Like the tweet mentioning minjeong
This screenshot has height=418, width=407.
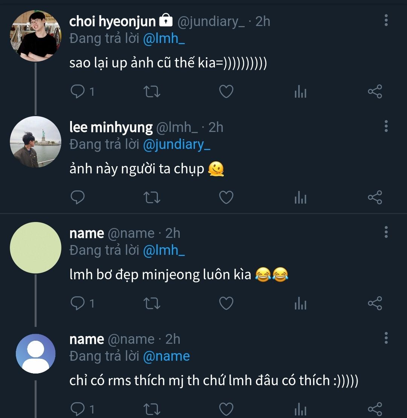(226, 303)
